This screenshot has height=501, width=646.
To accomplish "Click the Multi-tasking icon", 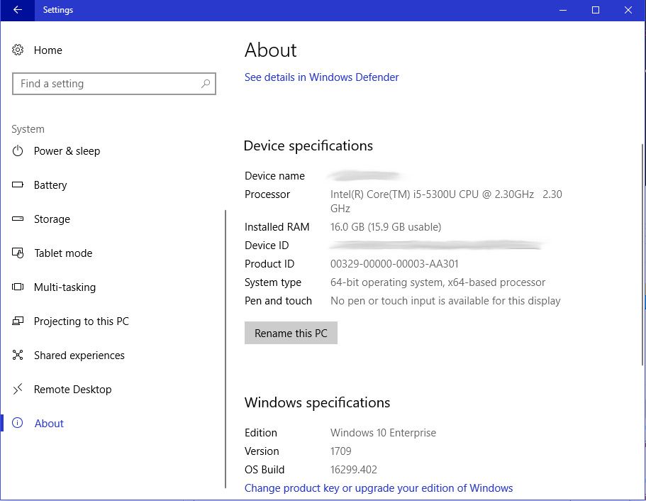I will [x=18, y=287].
